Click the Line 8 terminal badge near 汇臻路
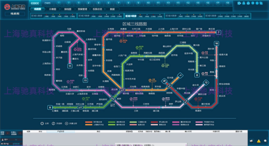The height and width of the screenshot is (146, 269). (50, 107)
